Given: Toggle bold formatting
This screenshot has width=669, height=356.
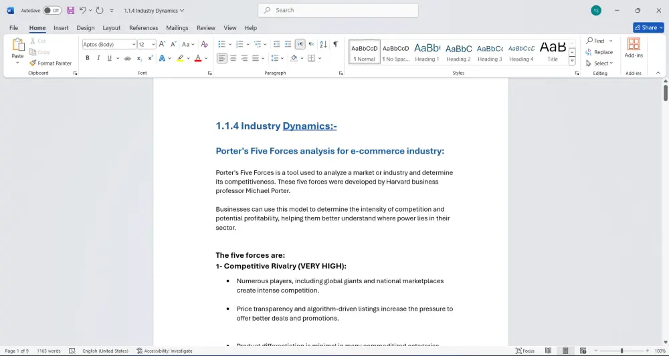Looking at the screenshot, I should [87, 58].
